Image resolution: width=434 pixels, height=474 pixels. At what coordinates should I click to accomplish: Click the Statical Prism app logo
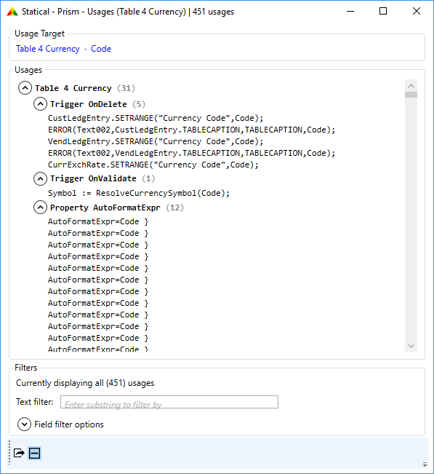pyautogui.click(x=12, y=12)
